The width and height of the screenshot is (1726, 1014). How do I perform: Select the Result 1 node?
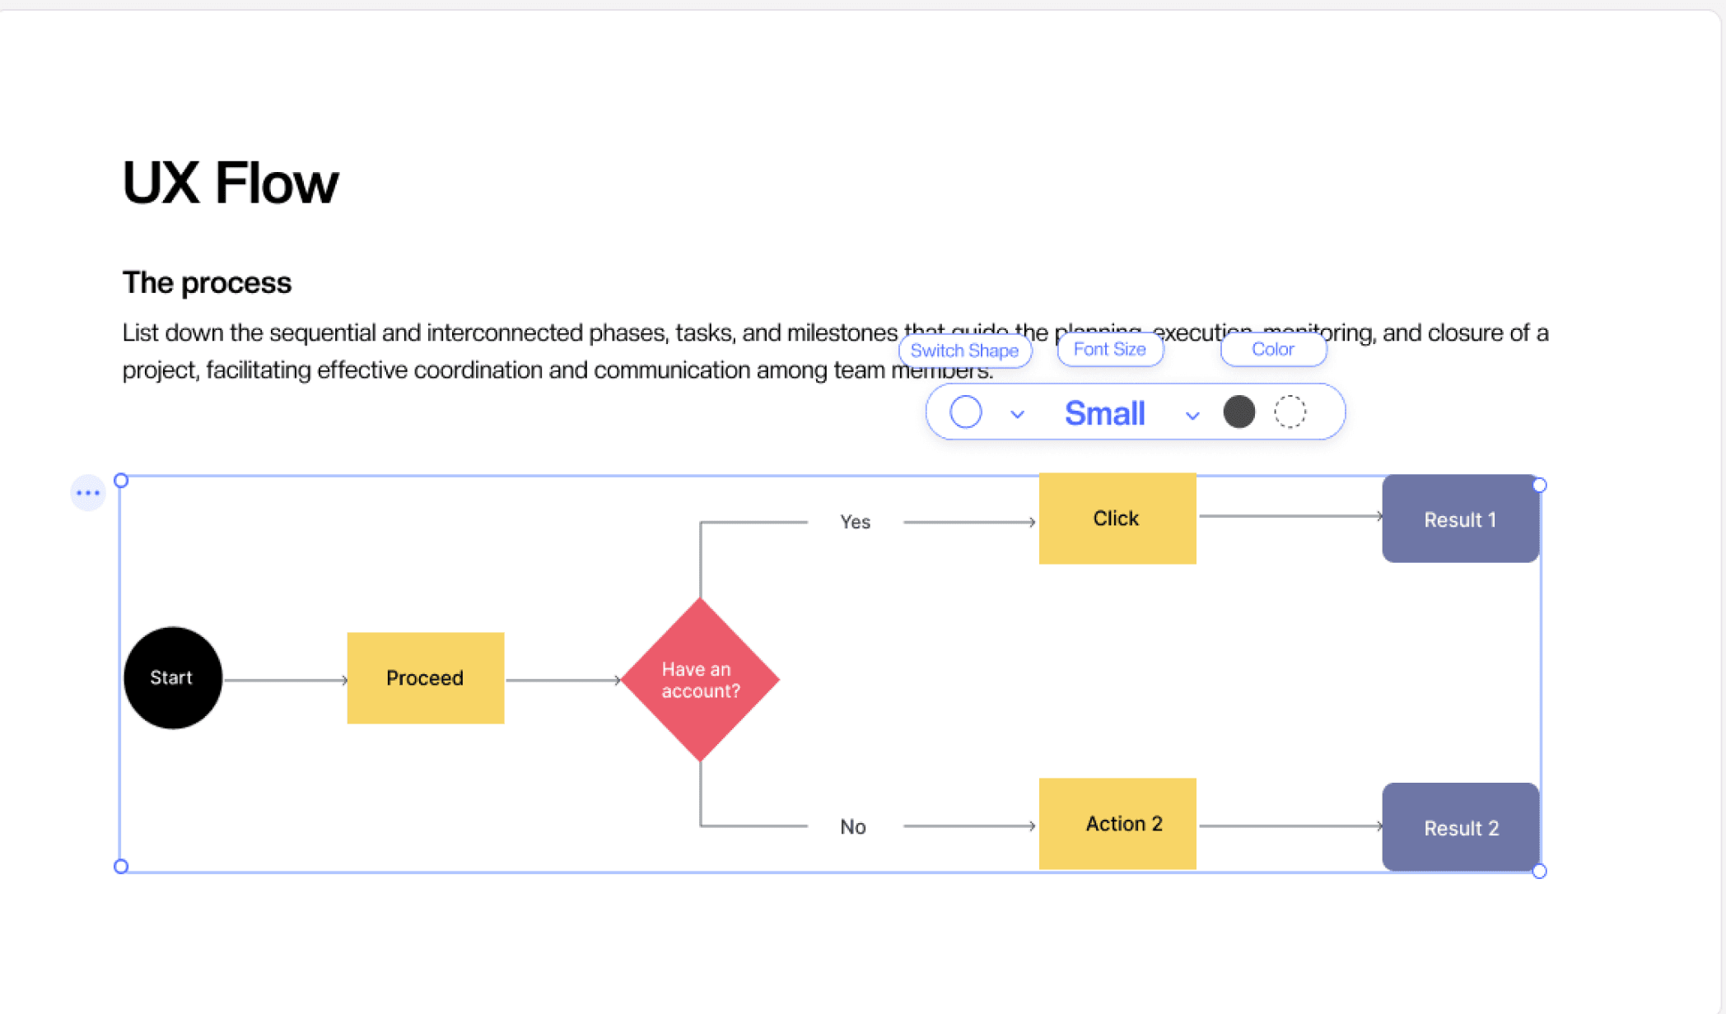click(x=1460, y=519)
